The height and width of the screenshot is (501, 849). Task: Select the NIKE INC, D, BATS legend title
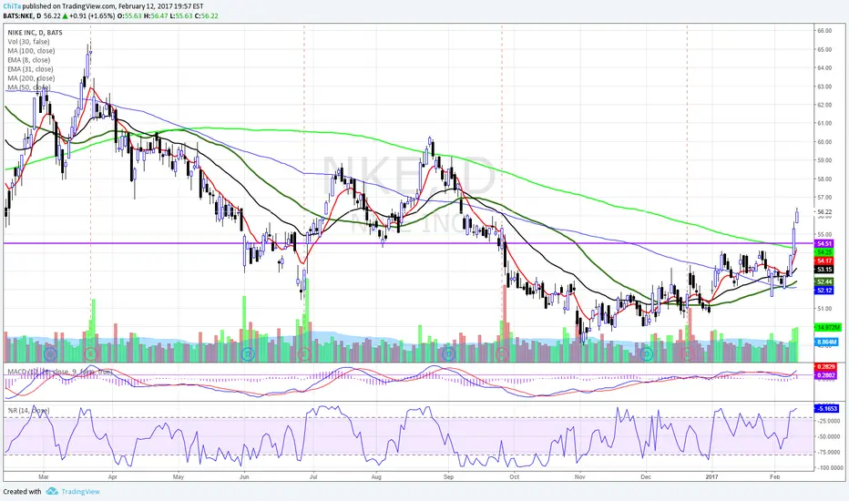(x=35, y=33)
